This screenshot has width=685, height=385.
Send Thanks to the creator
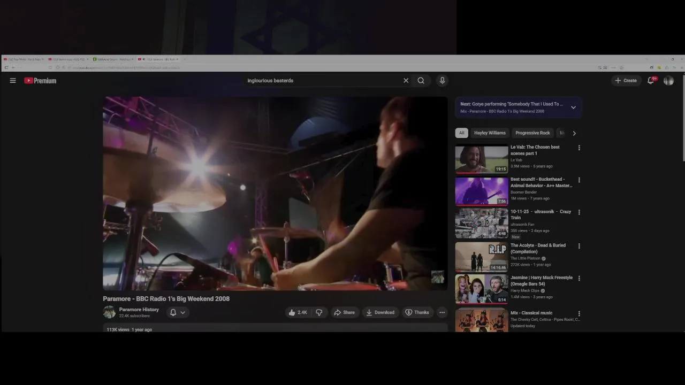pos(417,312)
